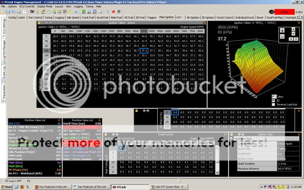304x190 pixels.
Task: Click the print toolbar icon
Action: pos(19,12)
